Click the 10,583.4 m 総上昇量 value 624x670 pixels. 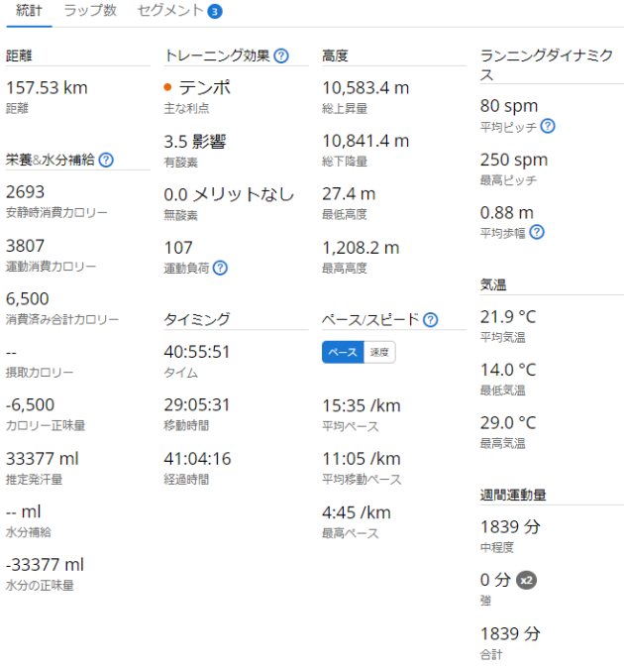[365, 87]
